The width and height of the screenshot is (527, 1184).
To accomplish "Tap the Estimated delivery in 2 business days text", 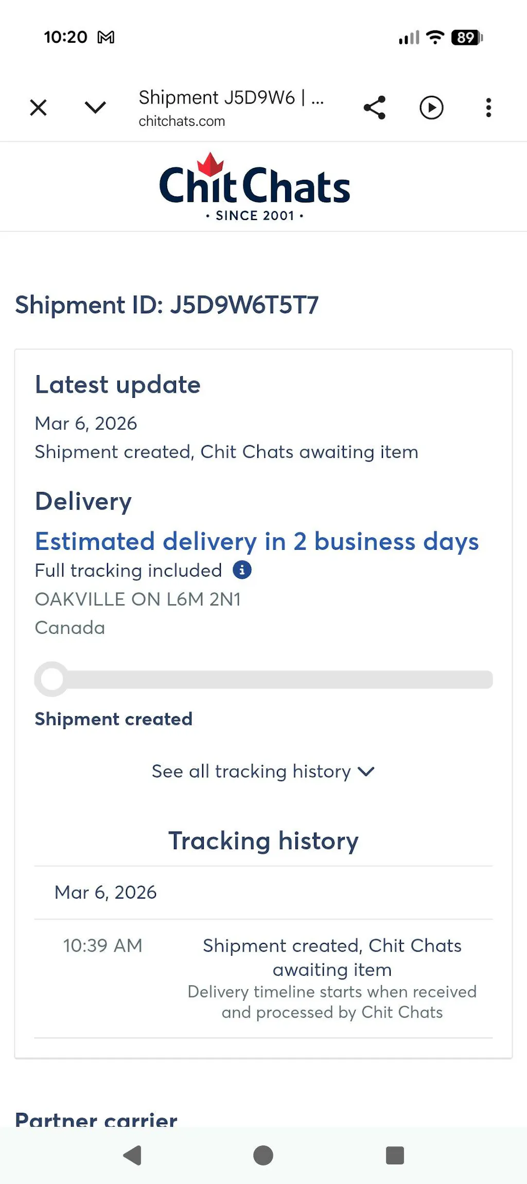I will 257,542.
